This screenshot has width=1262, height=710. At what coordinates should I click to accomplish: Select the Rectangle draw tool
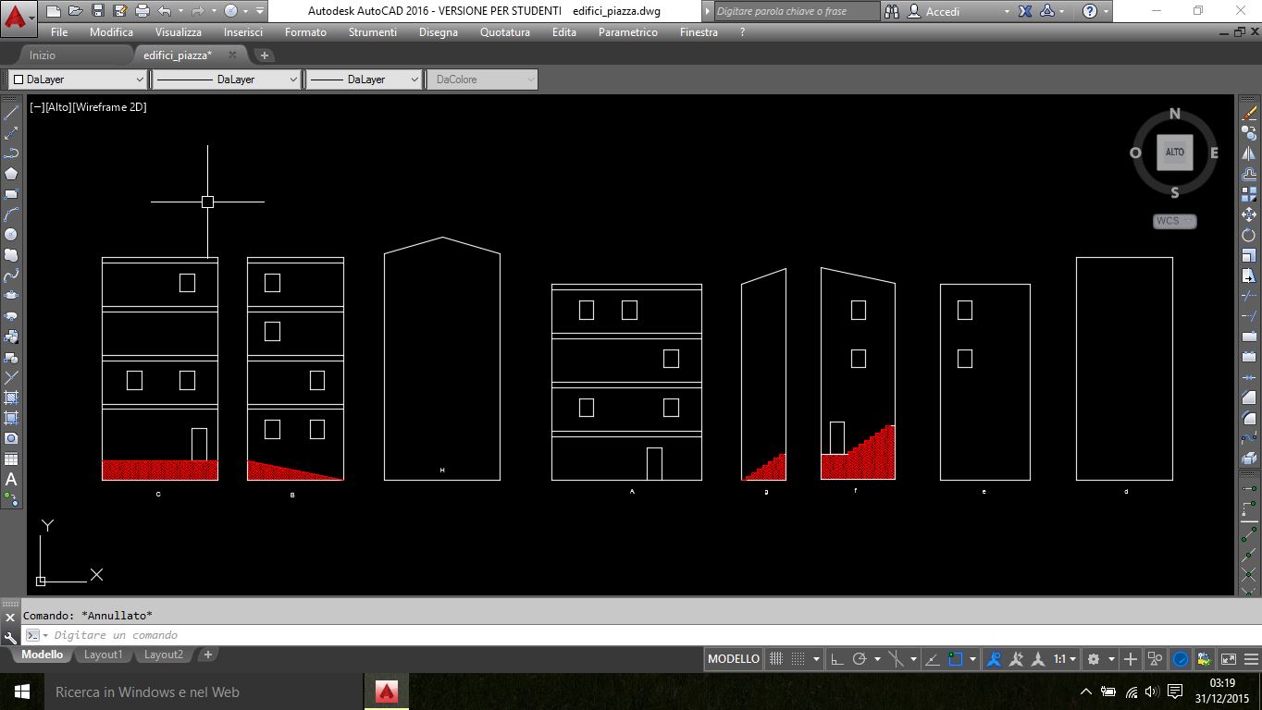(x=11, y=194)
